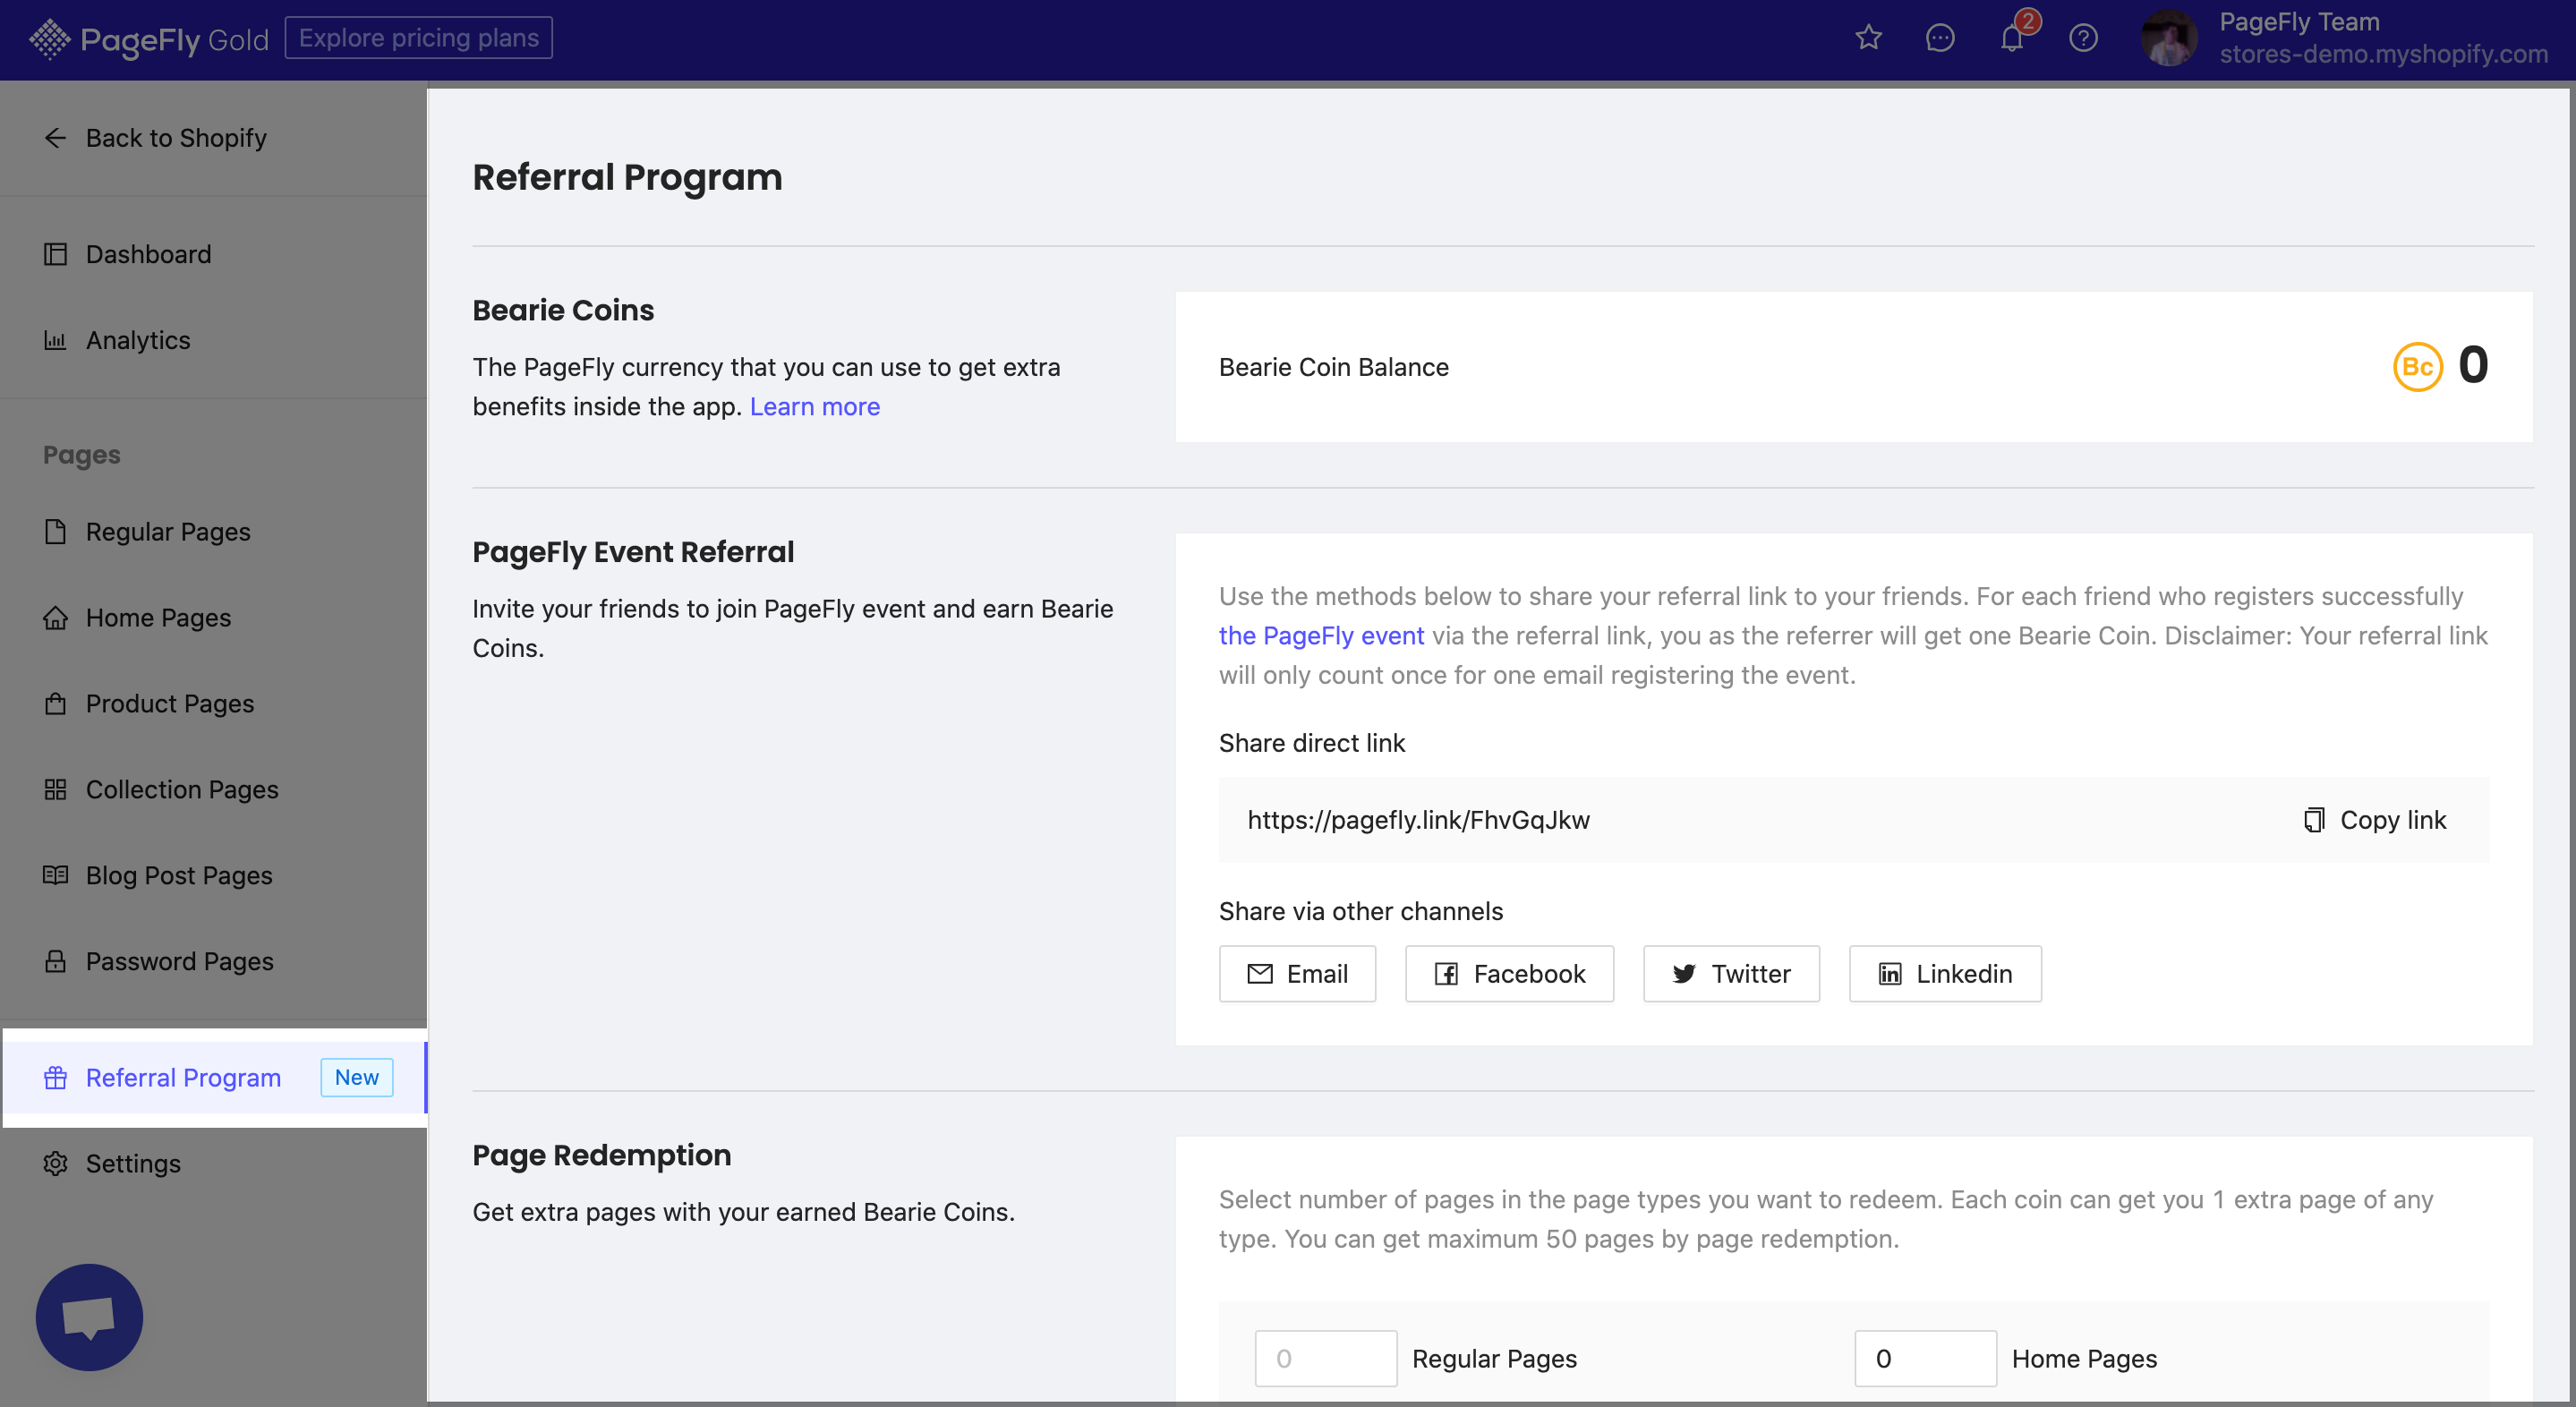Viewport: 2576px width, 1407px height.
Task: Click the PageFly Team avatar
Action: point(2168,38)
